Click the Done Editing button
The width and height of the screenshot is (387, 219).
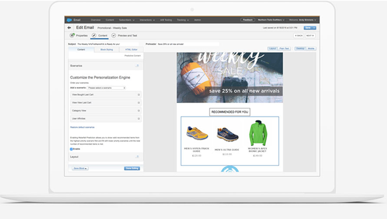[132, 168]
